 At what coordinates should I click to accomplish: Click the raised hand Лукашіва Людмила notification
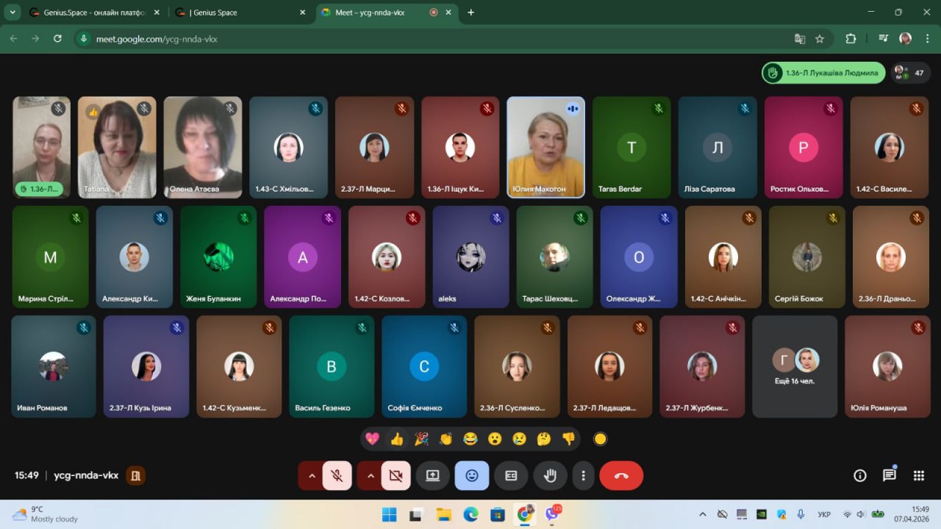[823, 73]
